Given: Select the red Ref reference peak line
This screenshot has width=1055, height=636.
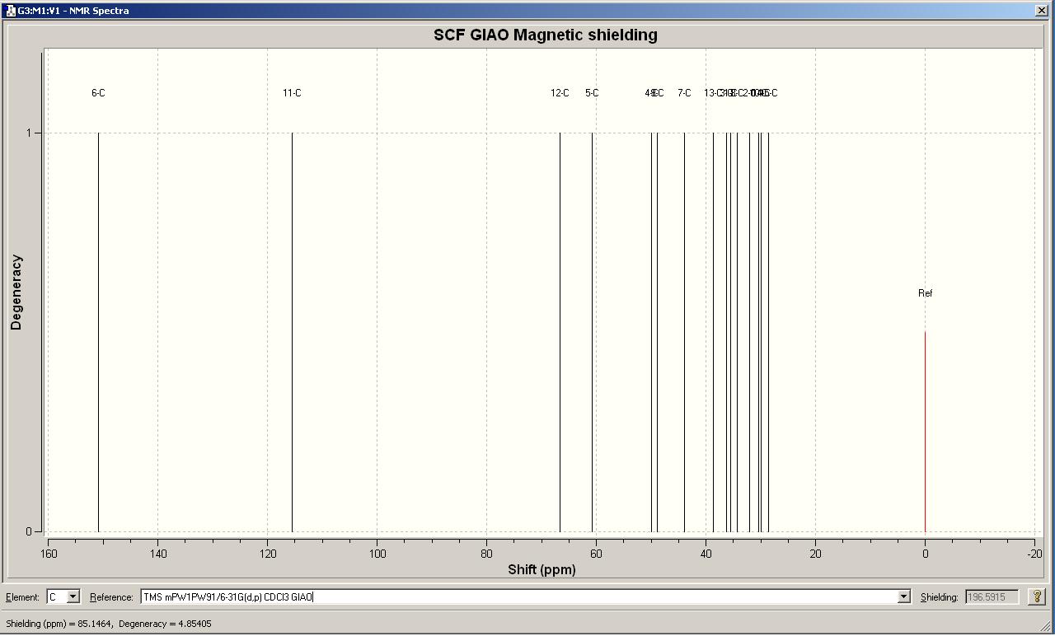Looking at the screenshot, I should coord(925,432).
